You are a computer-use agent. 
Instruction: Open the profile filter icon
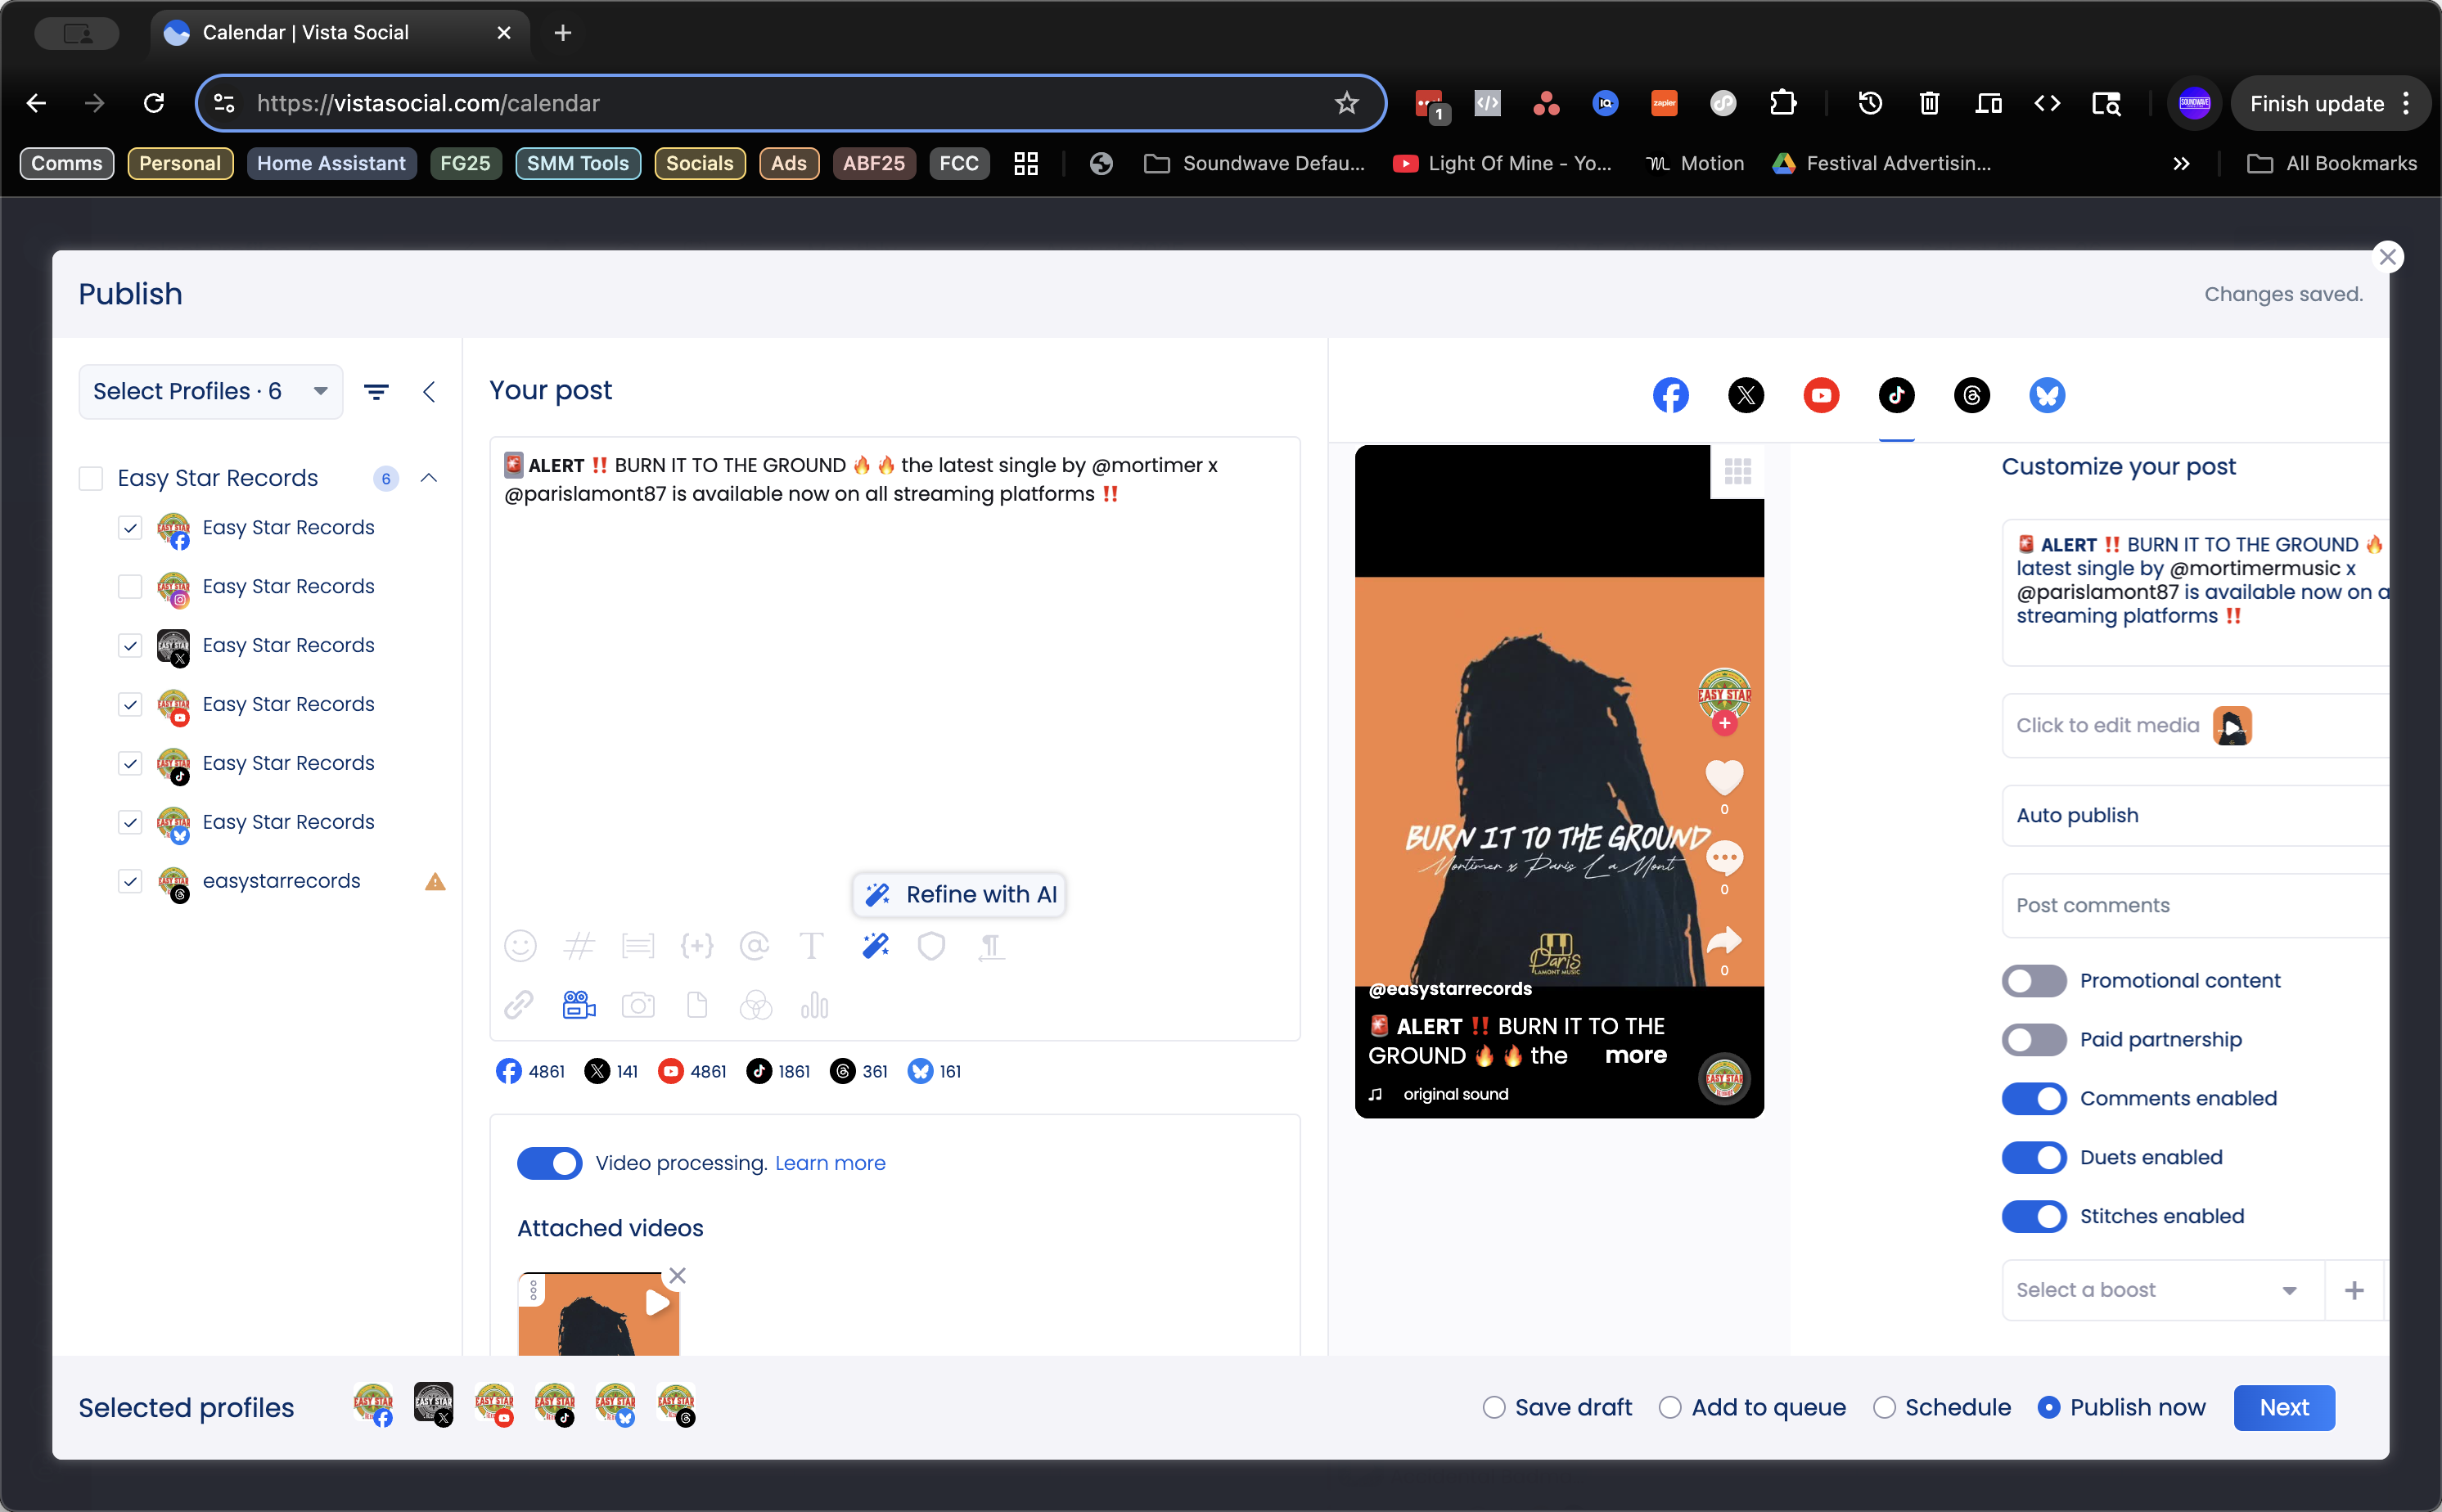(376, 392)
